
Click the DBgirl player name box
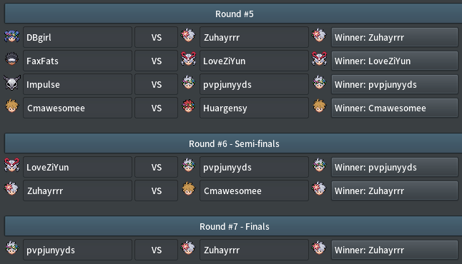point(77,37)
